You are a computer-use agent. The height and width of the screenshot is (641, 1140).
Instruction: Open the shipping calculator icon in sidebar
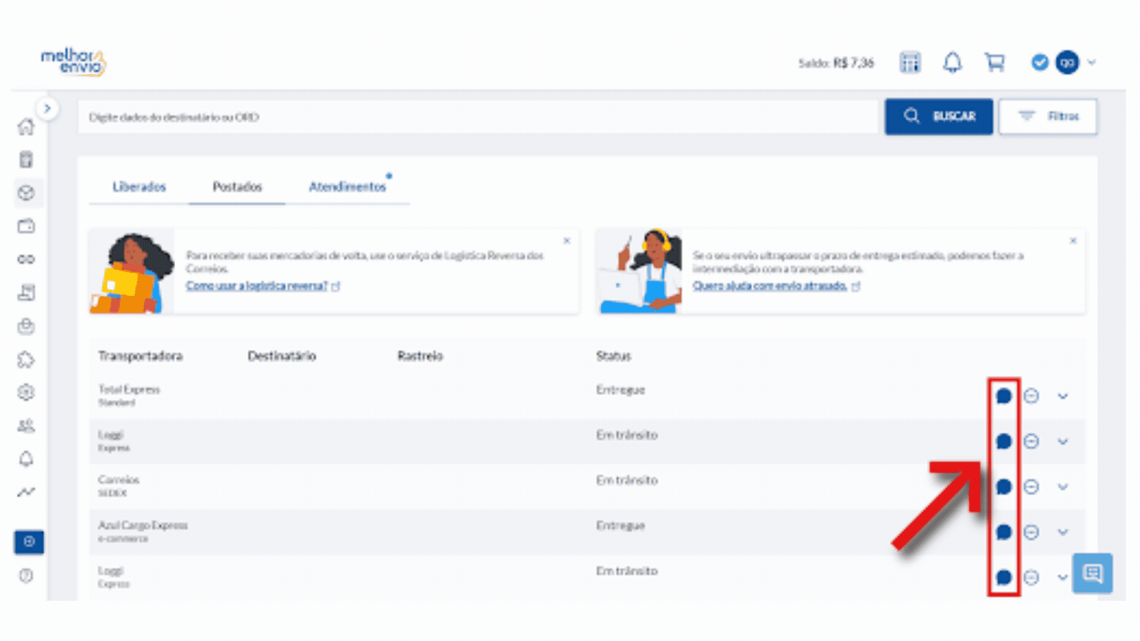click(x=26, y=160)
